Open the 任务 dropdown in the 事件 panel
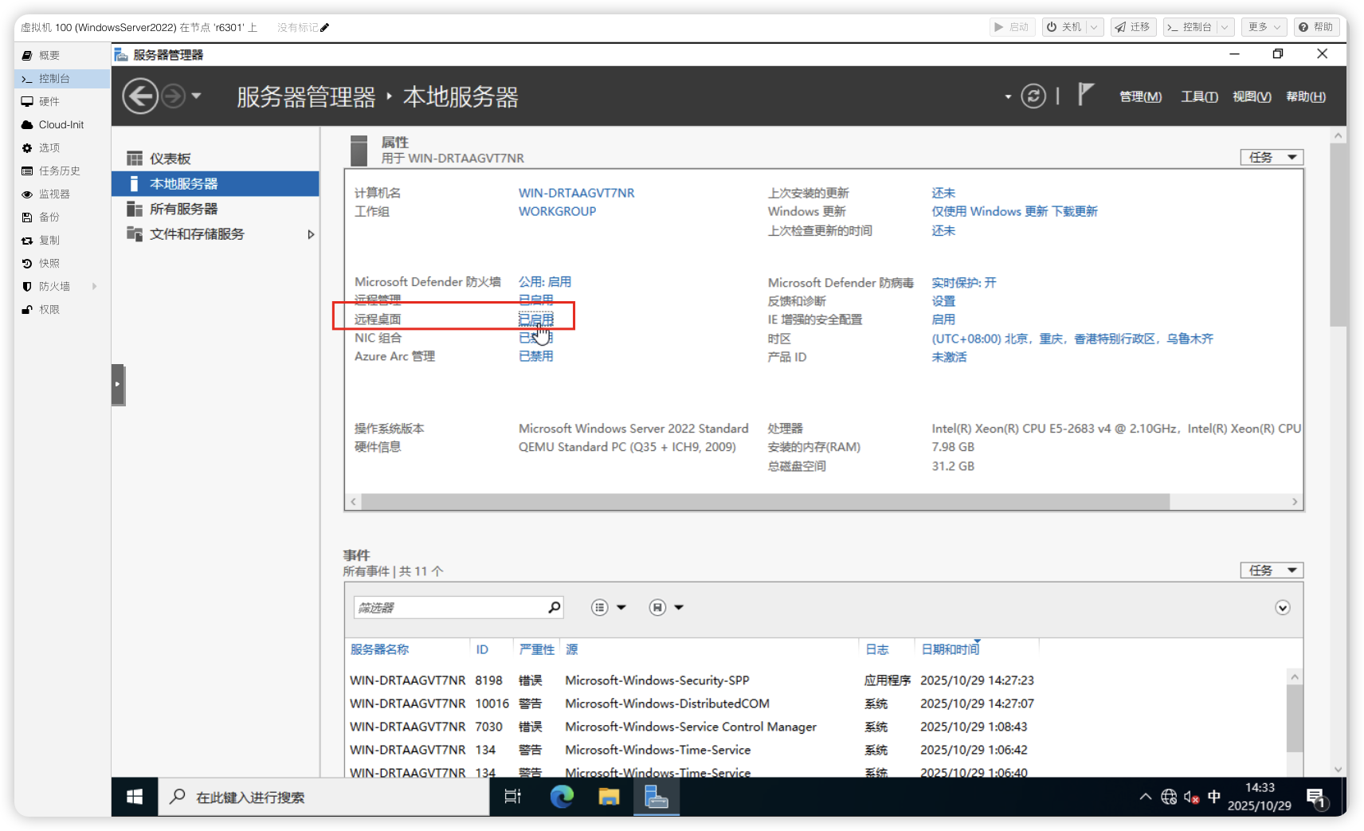This screenshot has height=831, width=1364. pyautogui.click(x=1271, y=570)
